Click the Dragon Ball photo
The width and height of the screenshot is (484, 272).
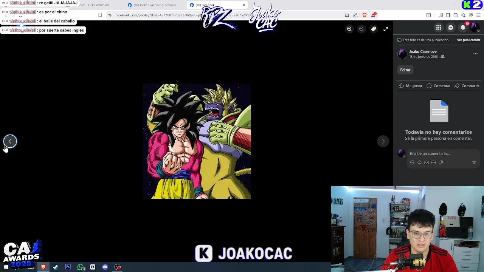197,141
